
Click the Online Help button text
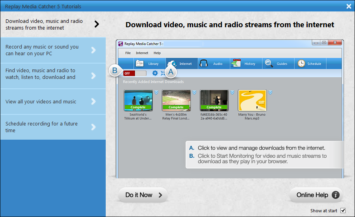[x=312, y=195]
